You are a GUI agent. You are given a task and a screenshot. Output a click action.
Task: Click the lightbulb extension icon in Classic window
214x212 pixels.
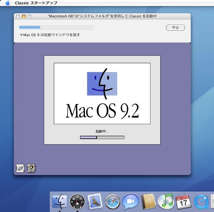click(x=31, y=168)
